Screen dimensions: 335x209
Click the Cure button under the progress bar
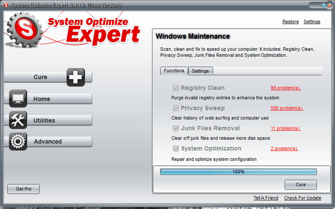pos(301,184)
